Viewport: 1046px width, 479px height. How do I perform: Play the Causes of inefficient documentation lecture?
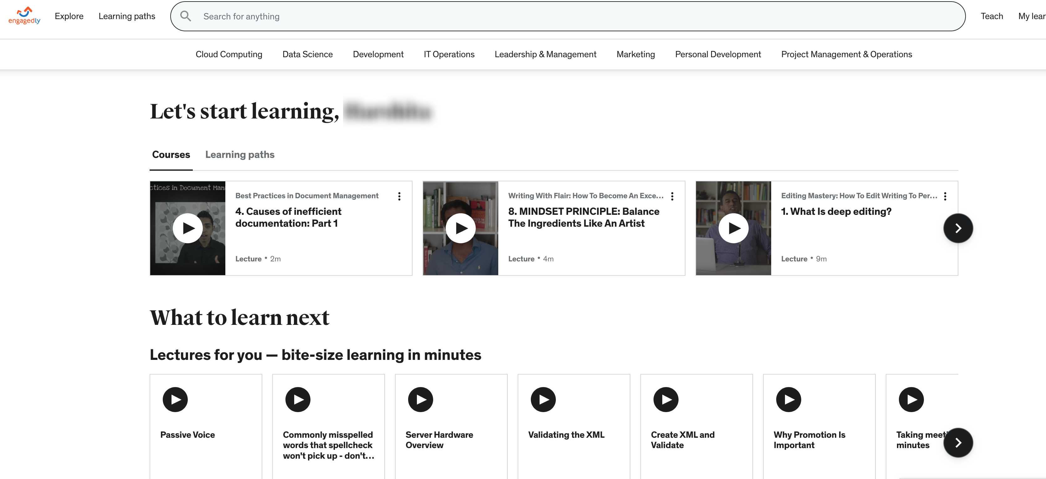pyautogui.click(x=187, y=228)
